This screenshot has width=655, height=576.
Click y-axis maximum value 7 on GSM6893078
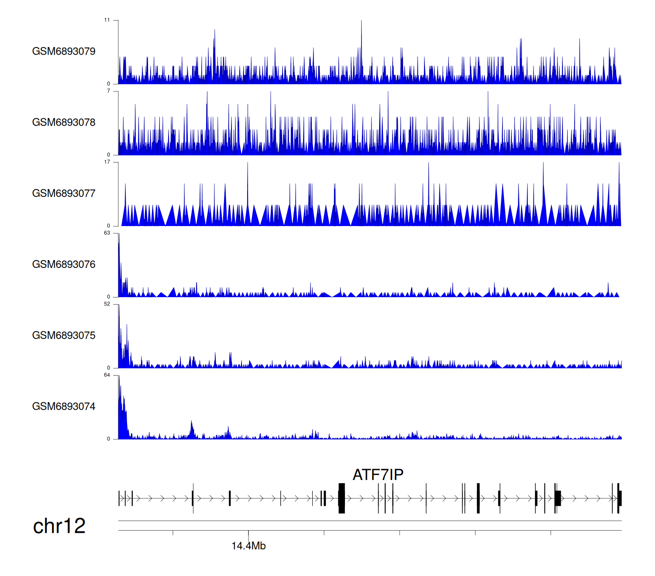[108, 91]
